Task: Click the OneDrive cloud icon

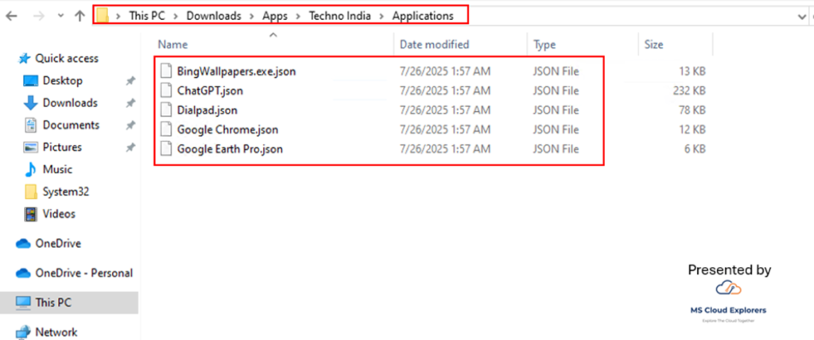Action: pos(23,243)
